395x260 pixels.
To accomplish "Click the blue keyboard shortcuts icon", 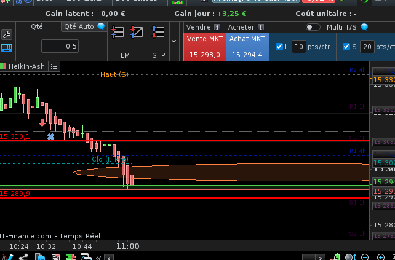I will click(7, 47).
